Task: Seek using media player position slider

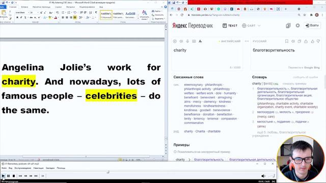Action: [108, 172]
